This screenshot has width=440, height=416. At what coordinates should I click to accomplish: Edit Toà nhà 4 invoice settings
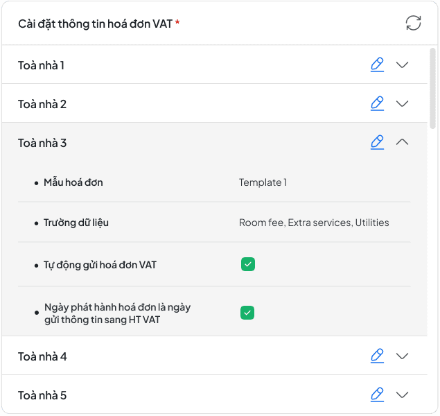click(x=377, y=356)
